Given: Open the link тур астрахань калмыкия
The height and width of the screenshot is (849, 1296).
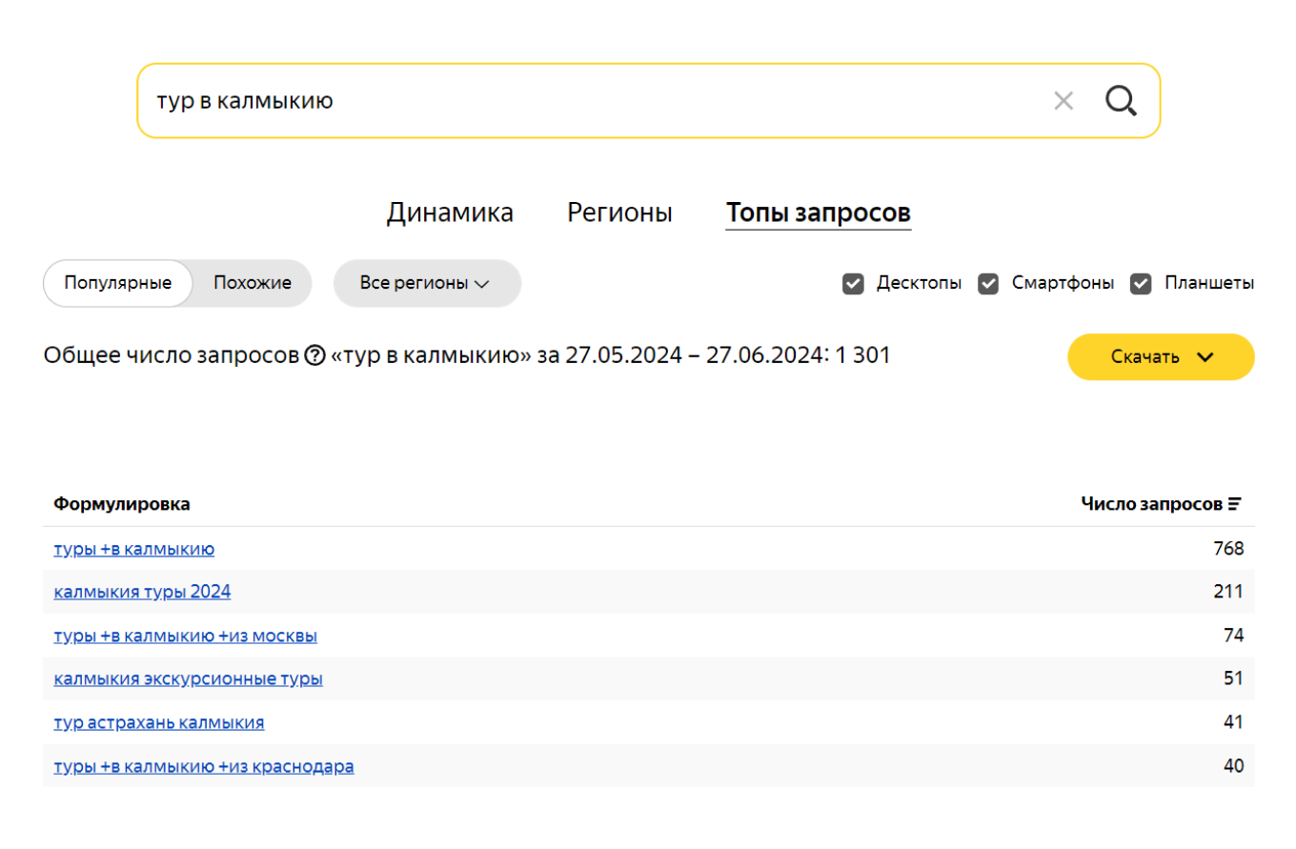Looking at the screenshot, I should click(159, 722).
